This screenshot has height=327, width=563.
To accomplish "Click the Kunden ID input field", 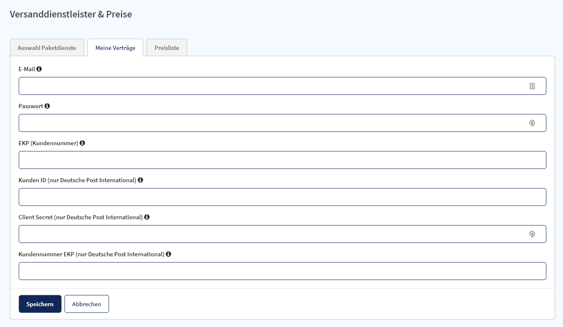I will [x=282, y=197].
